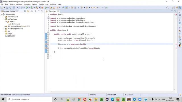Image resolution: width=182 pixels, height=102 pixels.
Task: Collapse the main method fold on line 11
Action: point(49,34)
